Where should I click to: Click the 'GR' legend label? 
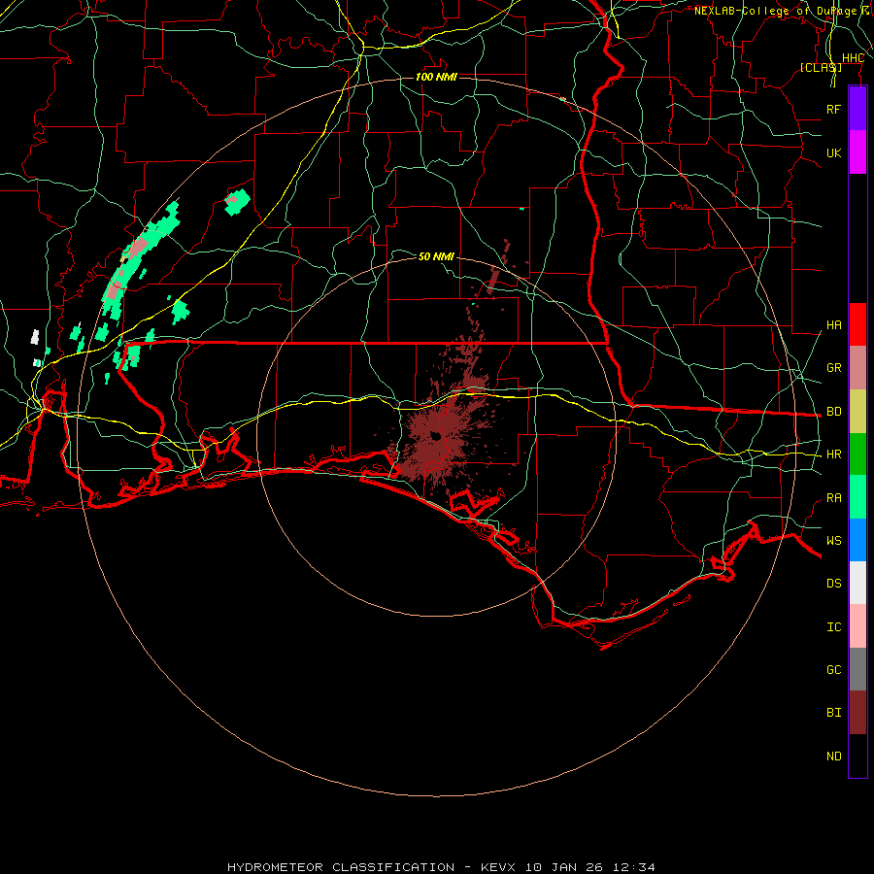click(x=833, y=368)
